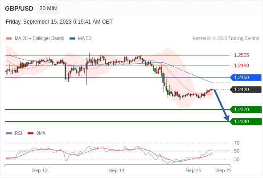This screenshot has height=178, width=263.
Task: Click the GBP/USD pair title
Action: (19, 8)
